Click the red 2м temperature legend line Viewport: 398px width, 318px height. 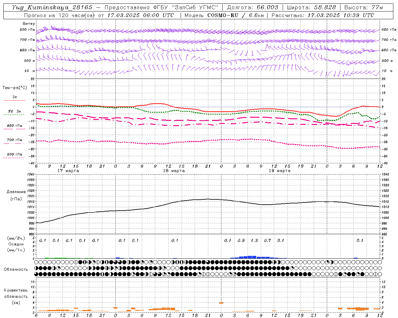pyautogui.click(x=14, y=100)
